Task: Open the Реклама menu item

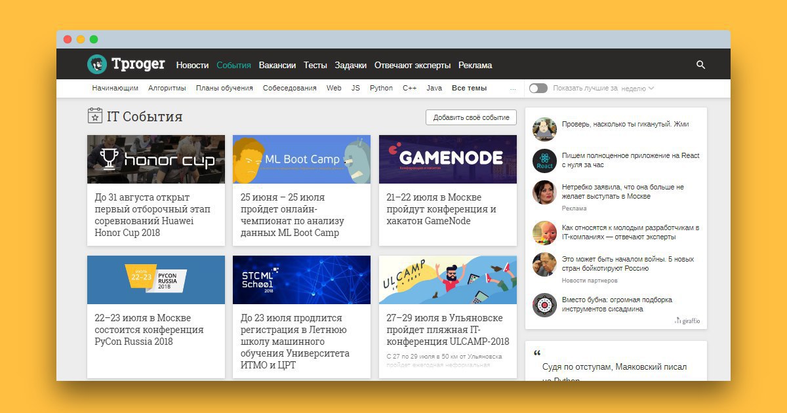Action: [475, 66]
